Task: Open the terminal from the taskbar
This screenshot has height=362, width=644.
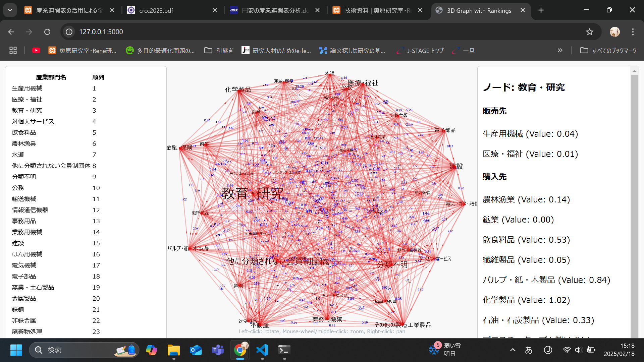Action: click(x=284, y=350)
